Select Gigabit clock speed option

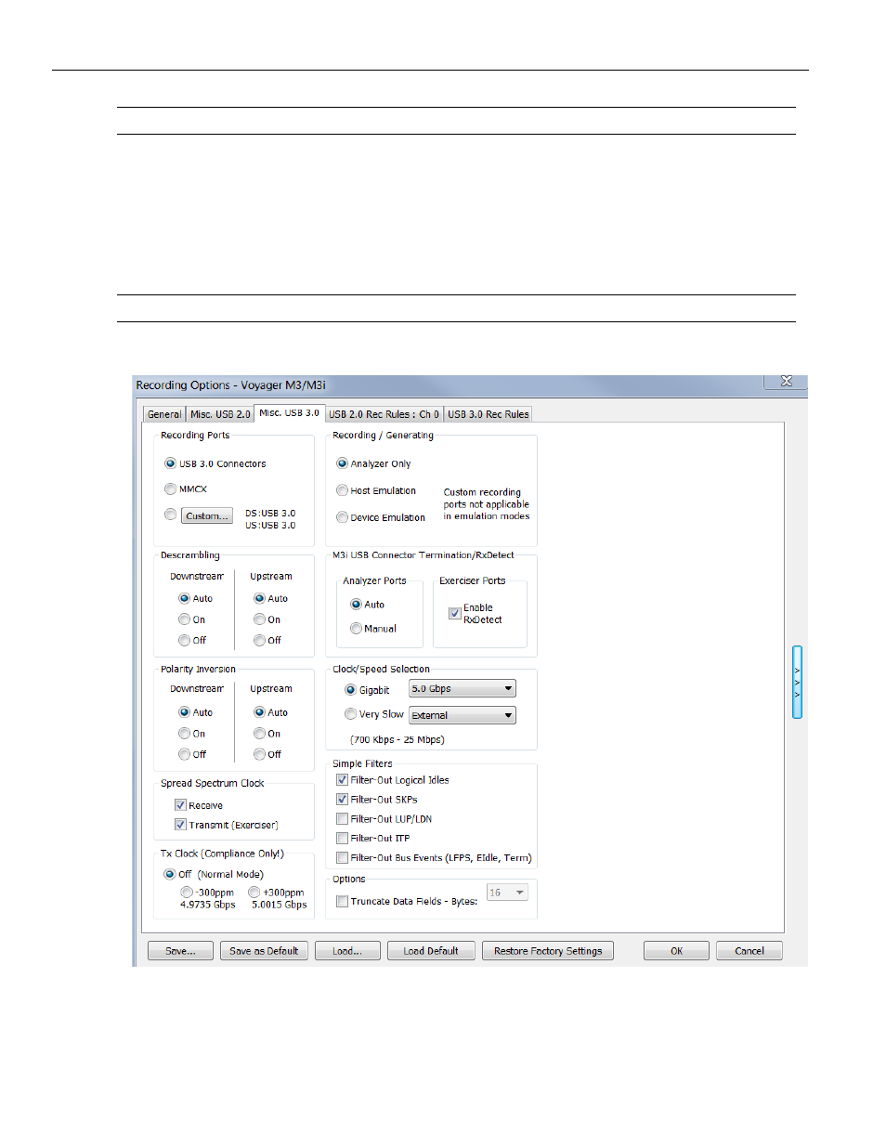pos(350,690)
